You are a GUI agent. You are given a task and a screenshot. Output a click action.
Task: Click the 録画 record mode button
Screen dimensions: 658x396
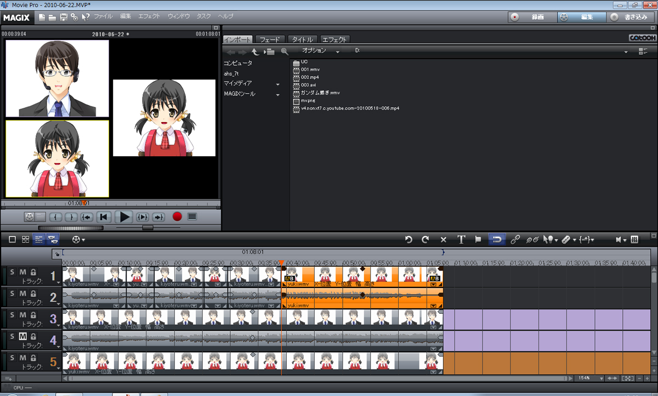(x=531, y=17)
